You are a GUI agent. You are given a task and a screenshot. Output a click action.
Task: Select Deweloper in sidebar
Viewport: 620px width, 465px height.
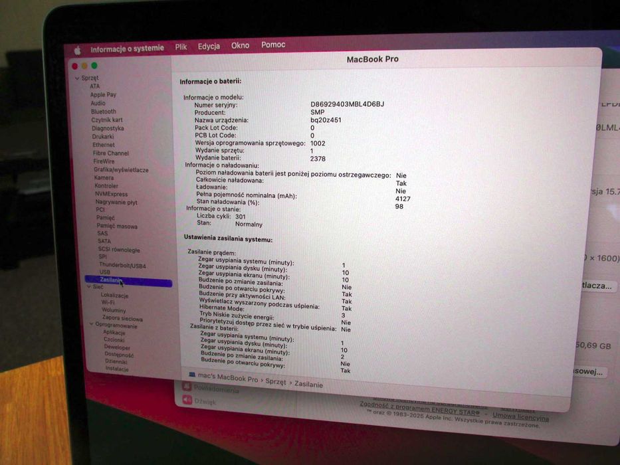click(x=117, y=347)
